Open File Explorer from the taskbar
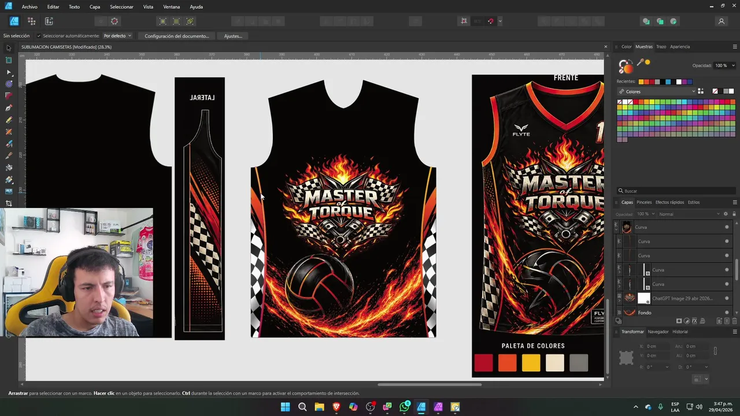This screenshot has width=740, height=416. [319, 407]
